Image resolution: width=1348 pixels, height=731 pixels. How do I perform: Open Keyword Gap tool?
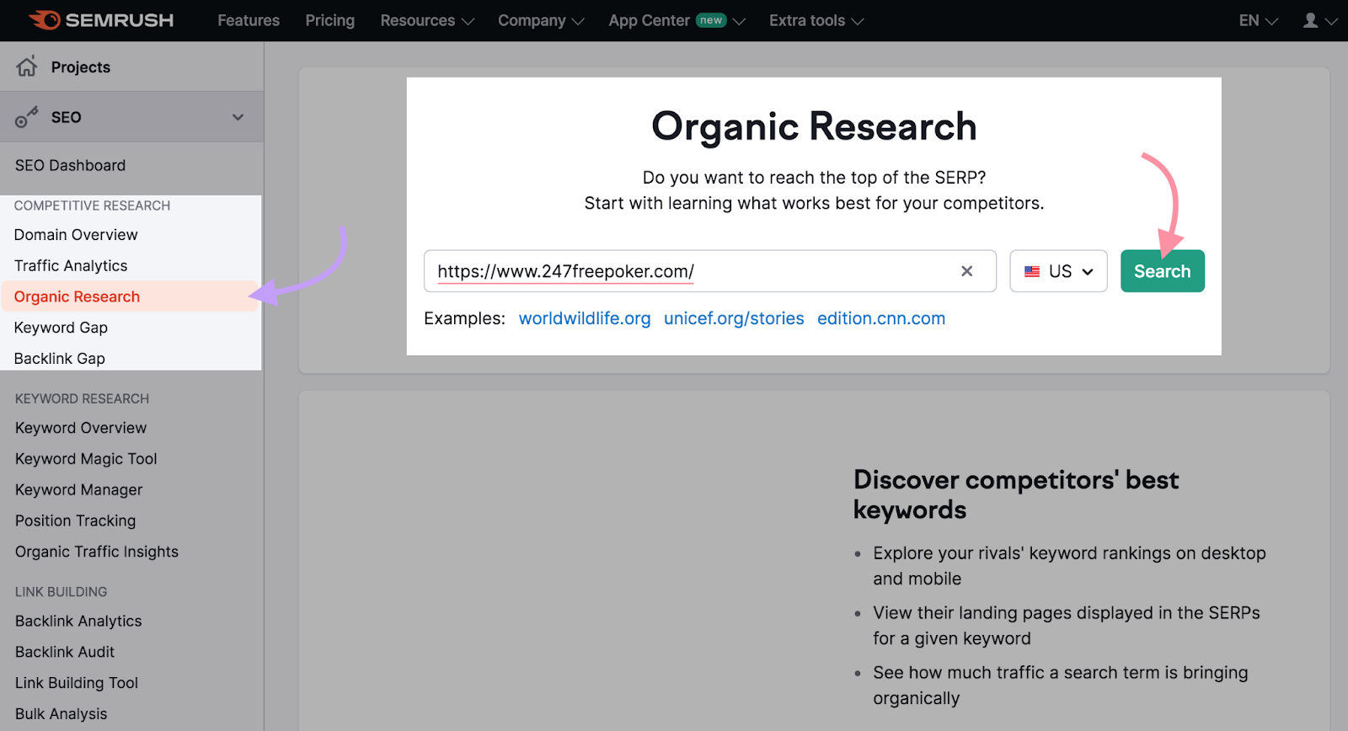[x=61, y=328]
